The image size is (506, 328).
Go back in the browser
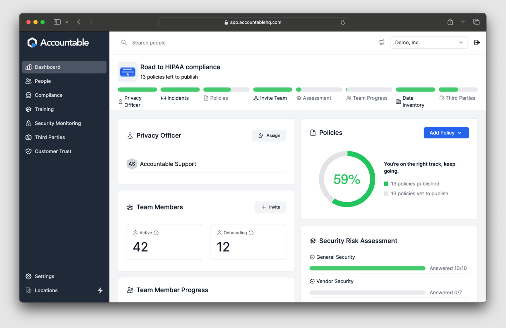(x=79, y=22)
